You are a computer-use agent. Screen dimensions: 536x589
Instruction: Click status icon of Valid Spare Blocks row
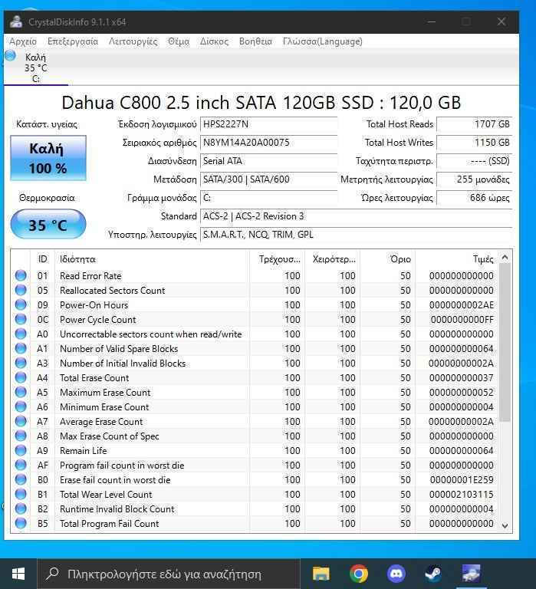click(x=21, y=348)
